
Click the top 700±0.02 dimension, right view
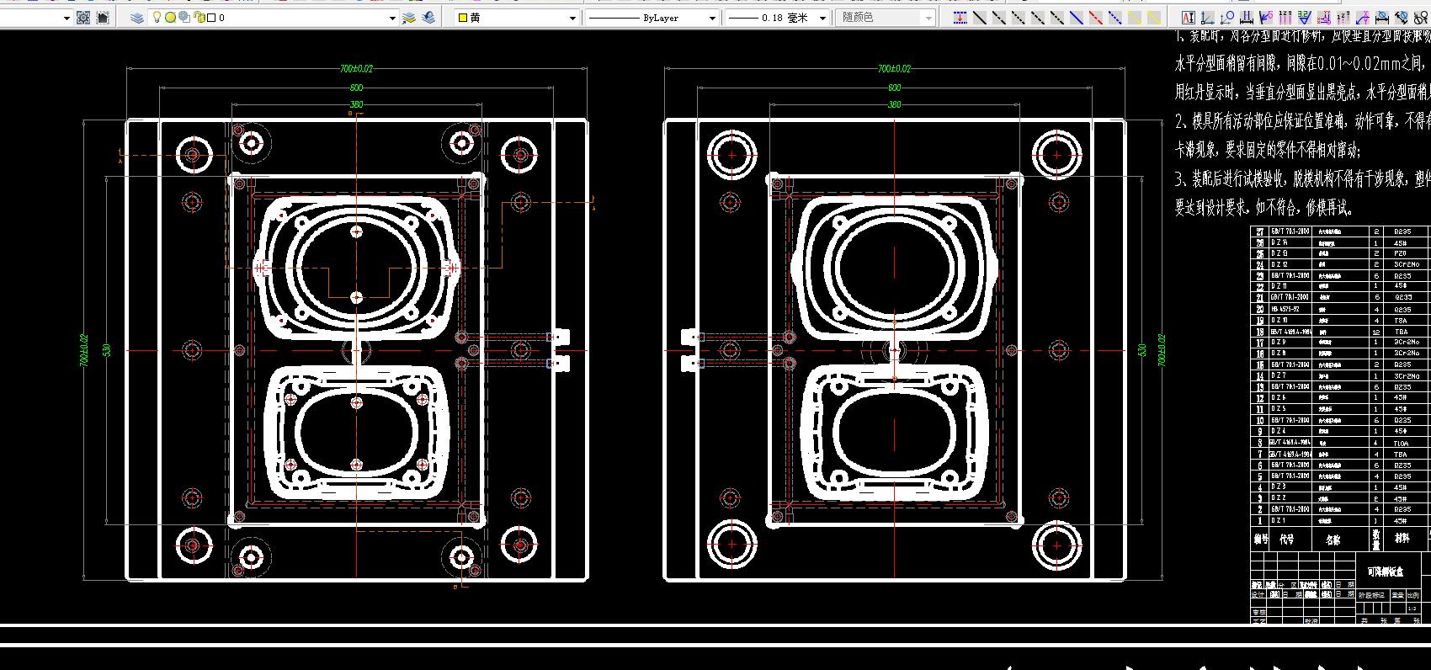(894, 69)
